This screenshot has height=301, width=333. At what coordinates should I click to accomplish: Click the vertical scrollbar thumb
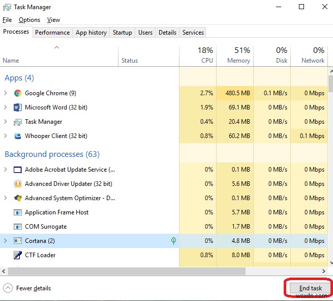coord(330,84)
